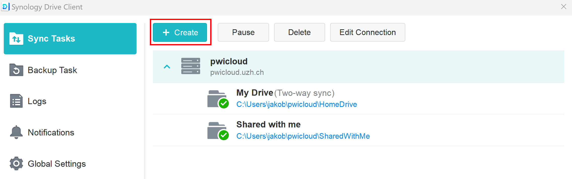
Task: Open the SharedWithMe local folder path link
Action: [x=303, y=136]
